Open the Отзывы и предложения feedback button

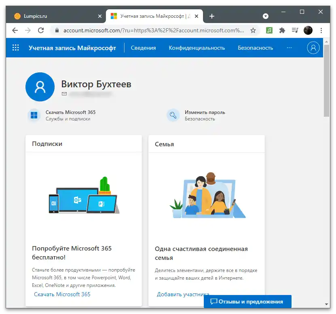tap(247, 301)
